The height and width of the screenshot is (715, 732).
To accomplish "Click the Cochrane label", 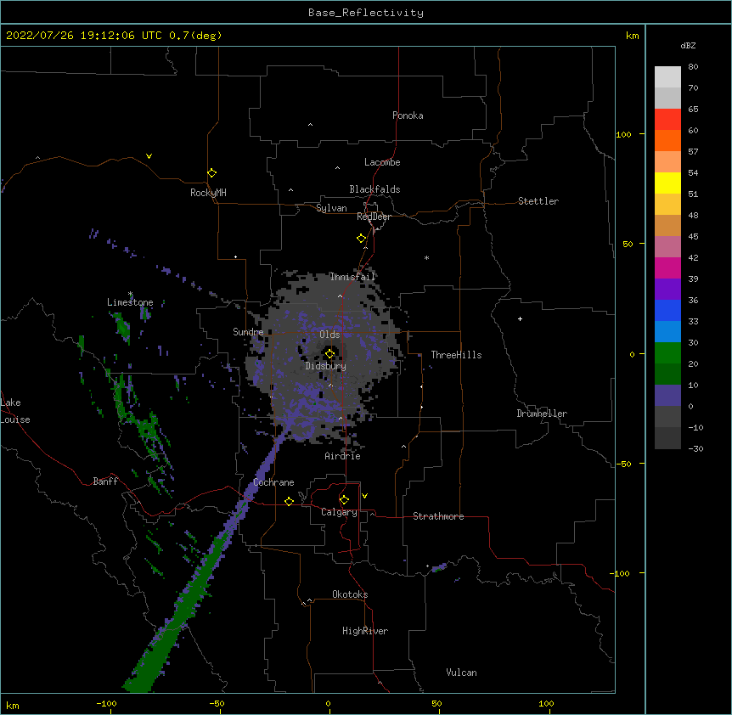I will 273,482.
